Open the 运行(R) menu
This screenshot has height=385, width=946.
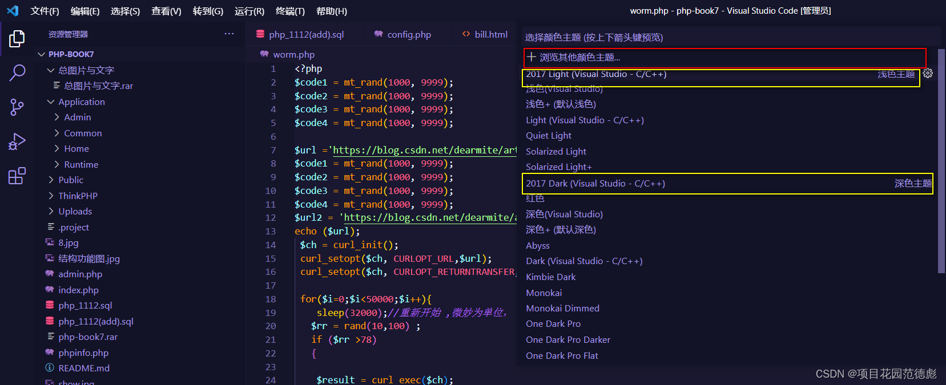(249, 11)
